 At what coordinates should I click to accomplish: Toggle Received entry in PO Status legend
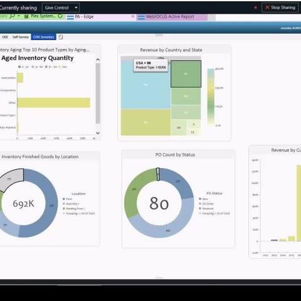(206, 208)
